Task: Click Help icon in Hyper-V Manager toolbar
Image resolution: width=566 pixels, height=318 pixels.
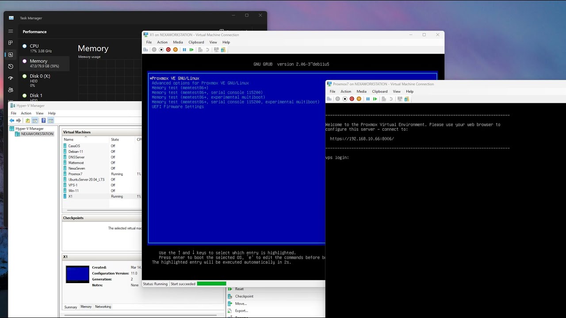Action: [x=43, y=121]
